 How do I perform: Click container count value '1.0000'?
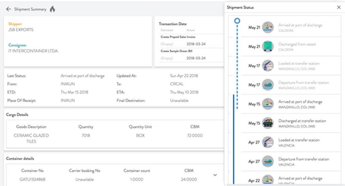pyautogui.click(x=137, y=179)
